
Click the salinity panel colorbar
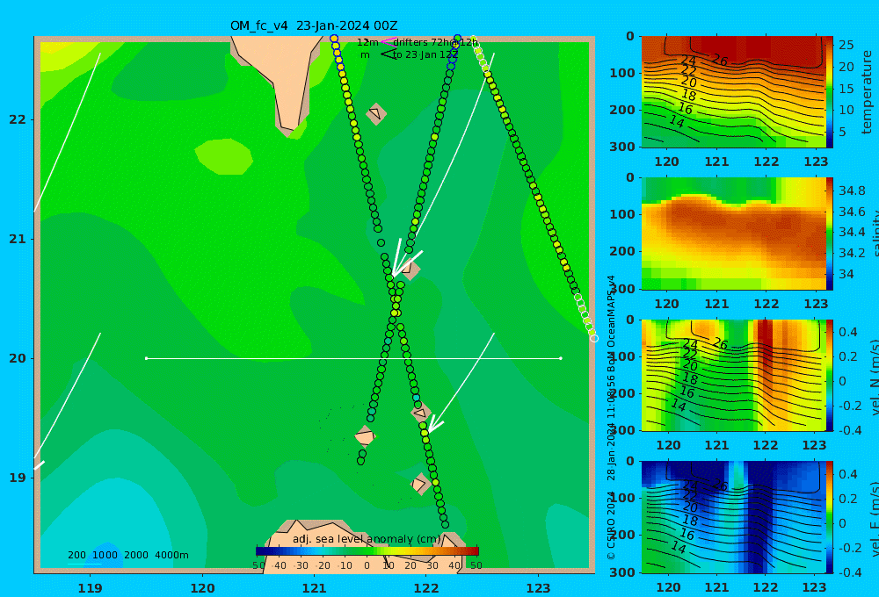829,234
